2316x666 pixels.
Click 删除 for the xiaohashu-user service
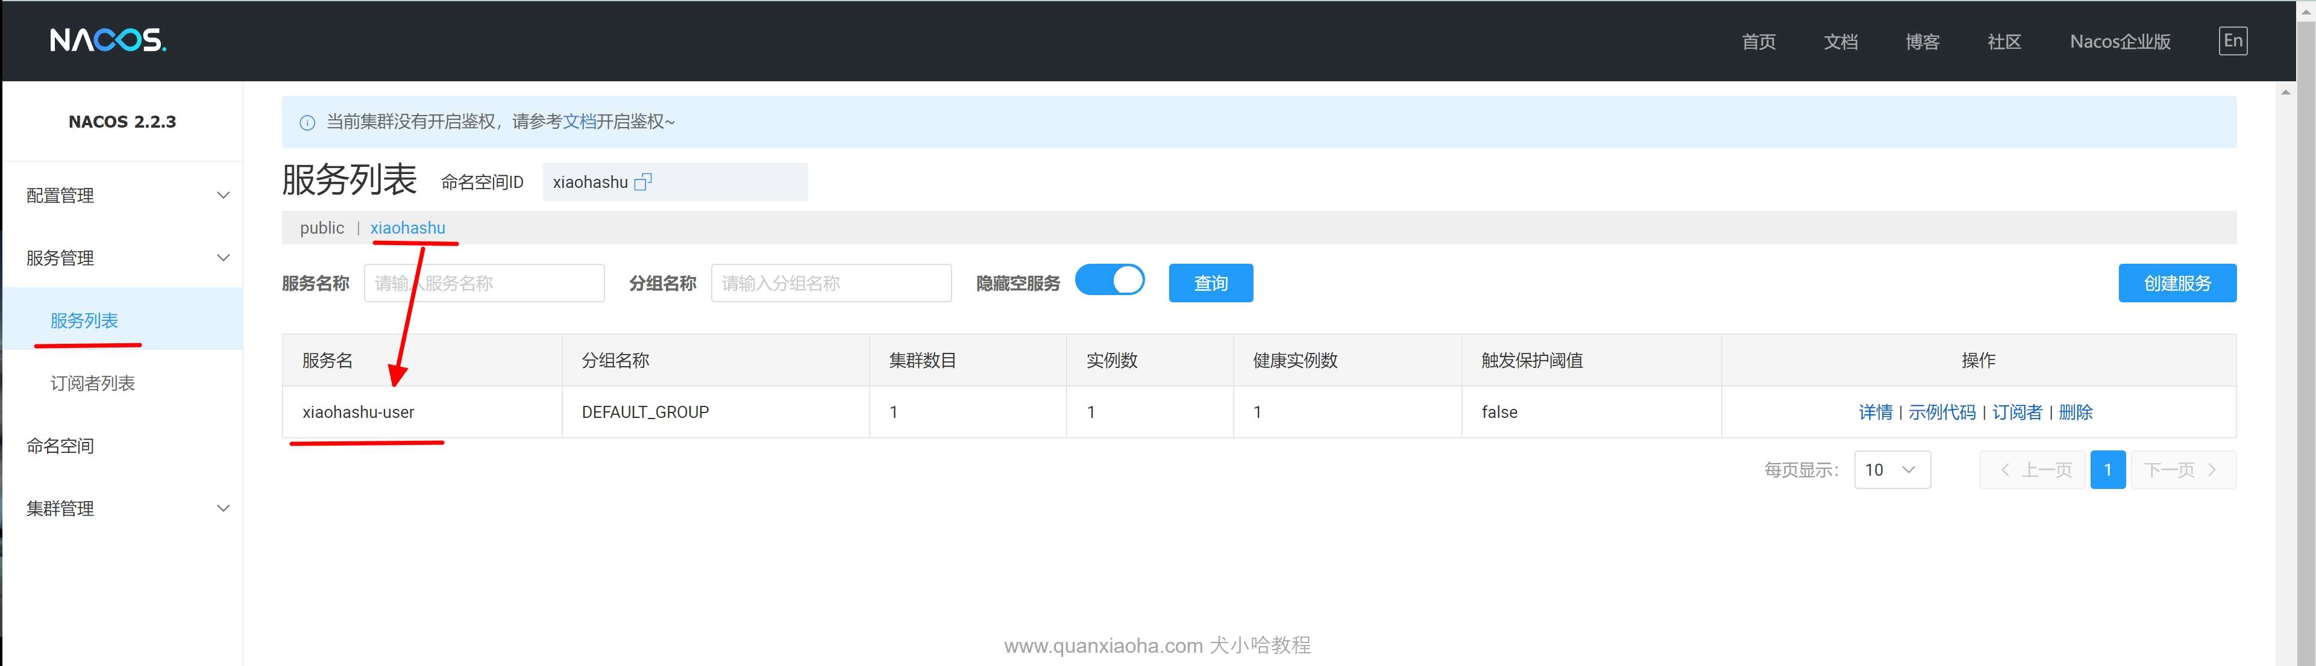click(x=2075, y=412)
